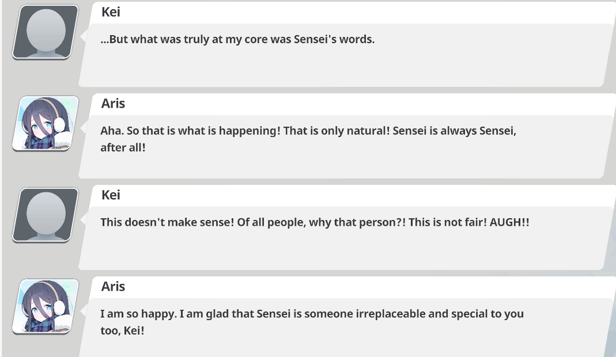Click the bubble tail next to the first Aris portrait
The image size is (616, 357).
pos(84,128)
